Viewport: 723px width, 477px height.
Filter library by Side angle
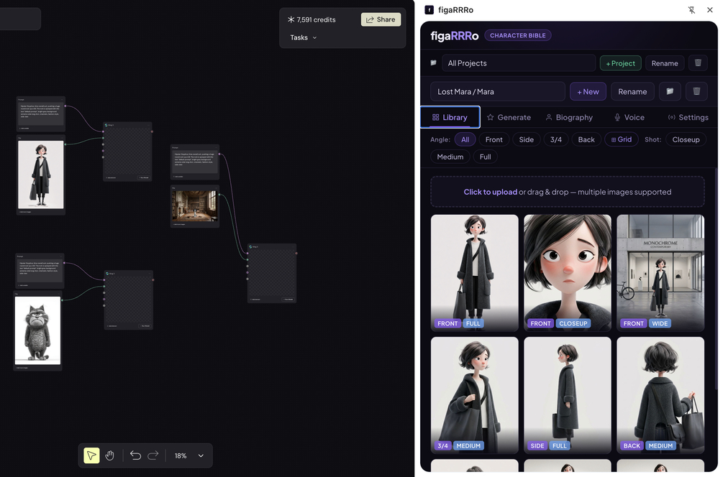pyautogui.click(x=526, y=139)
